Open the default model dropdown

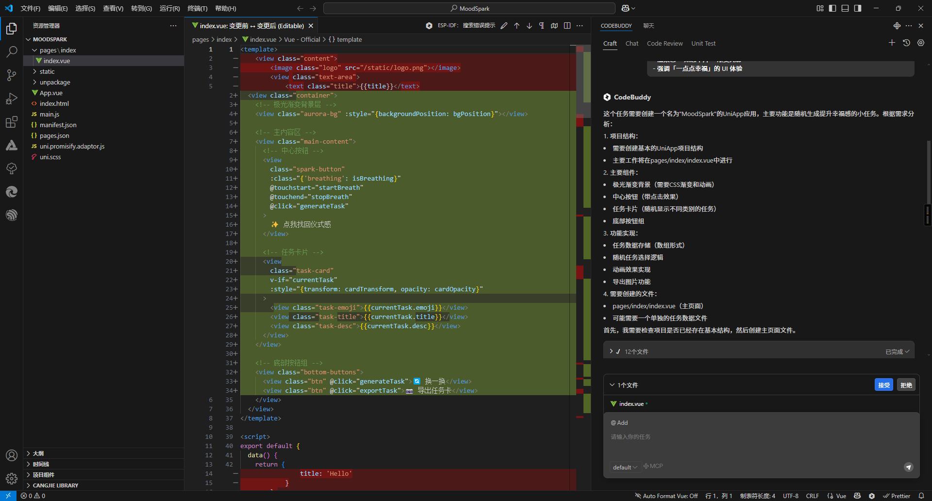click(624, 467)
